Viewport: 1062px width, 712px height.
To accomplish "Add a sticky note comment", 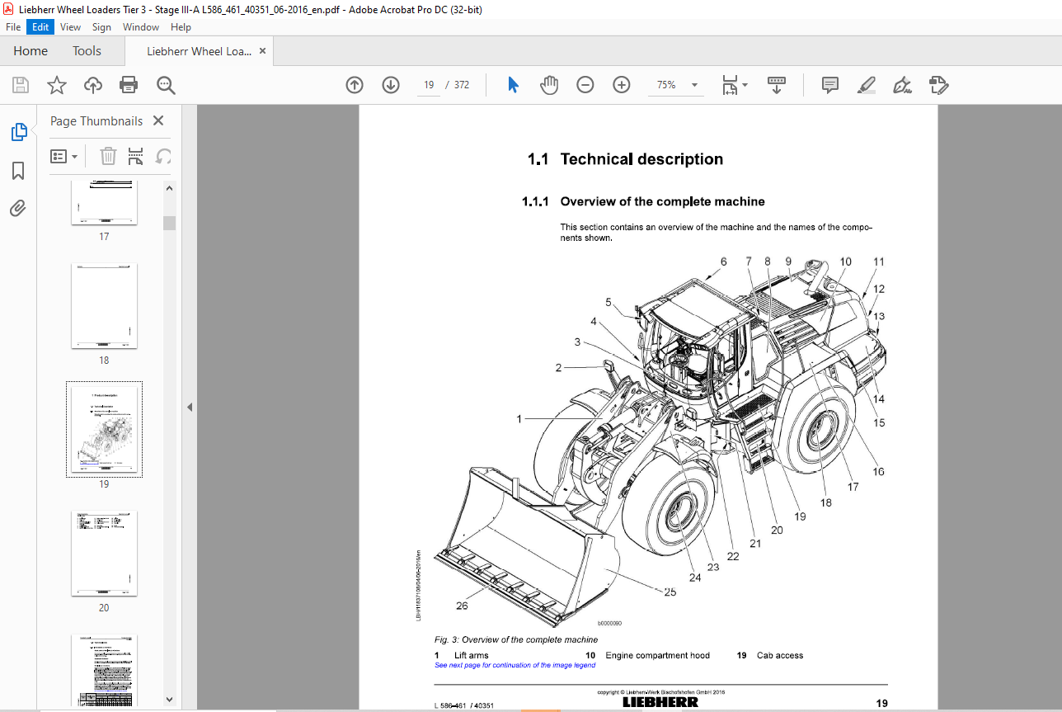I will (830, 85).
